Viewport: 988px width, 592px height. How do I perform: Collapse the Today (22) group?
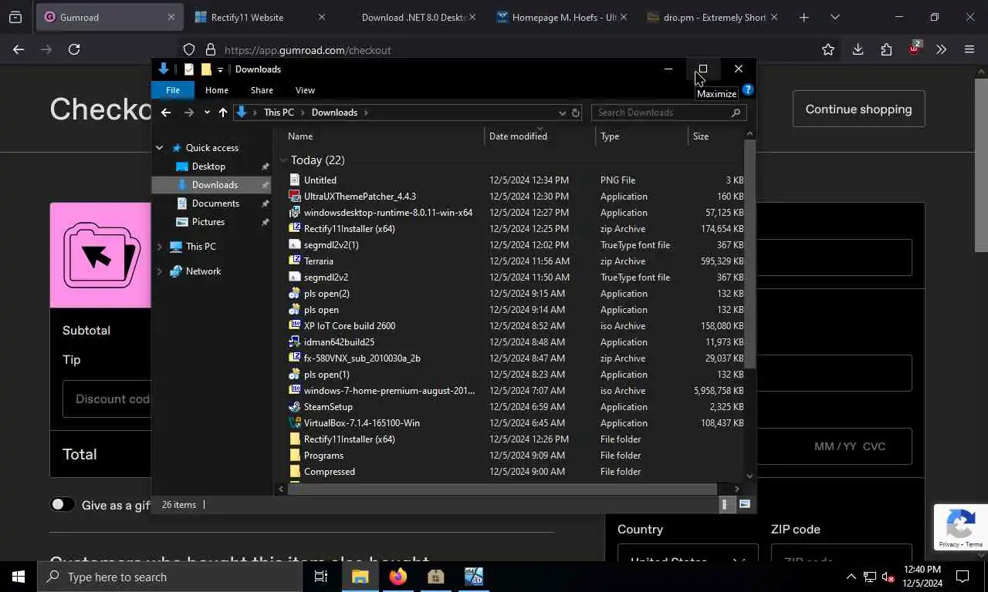click(x=283, y=160)
